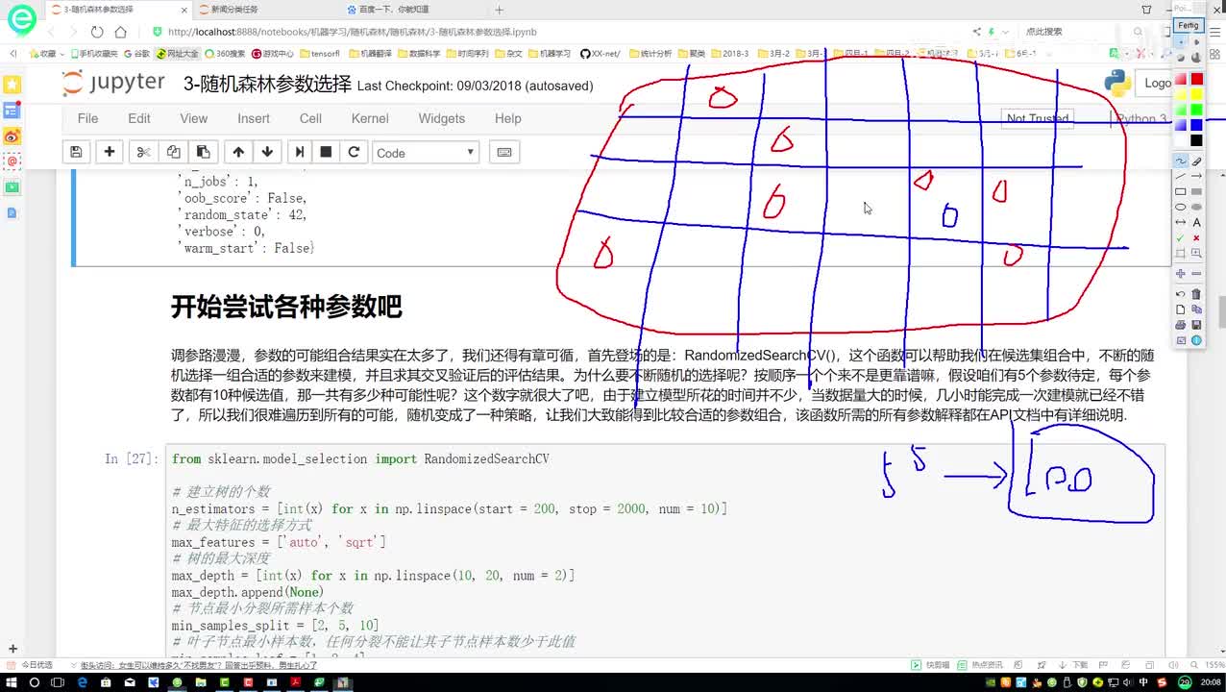
Task: Select the eraser tool in annotation palette
Action: tap(1196, 161)
